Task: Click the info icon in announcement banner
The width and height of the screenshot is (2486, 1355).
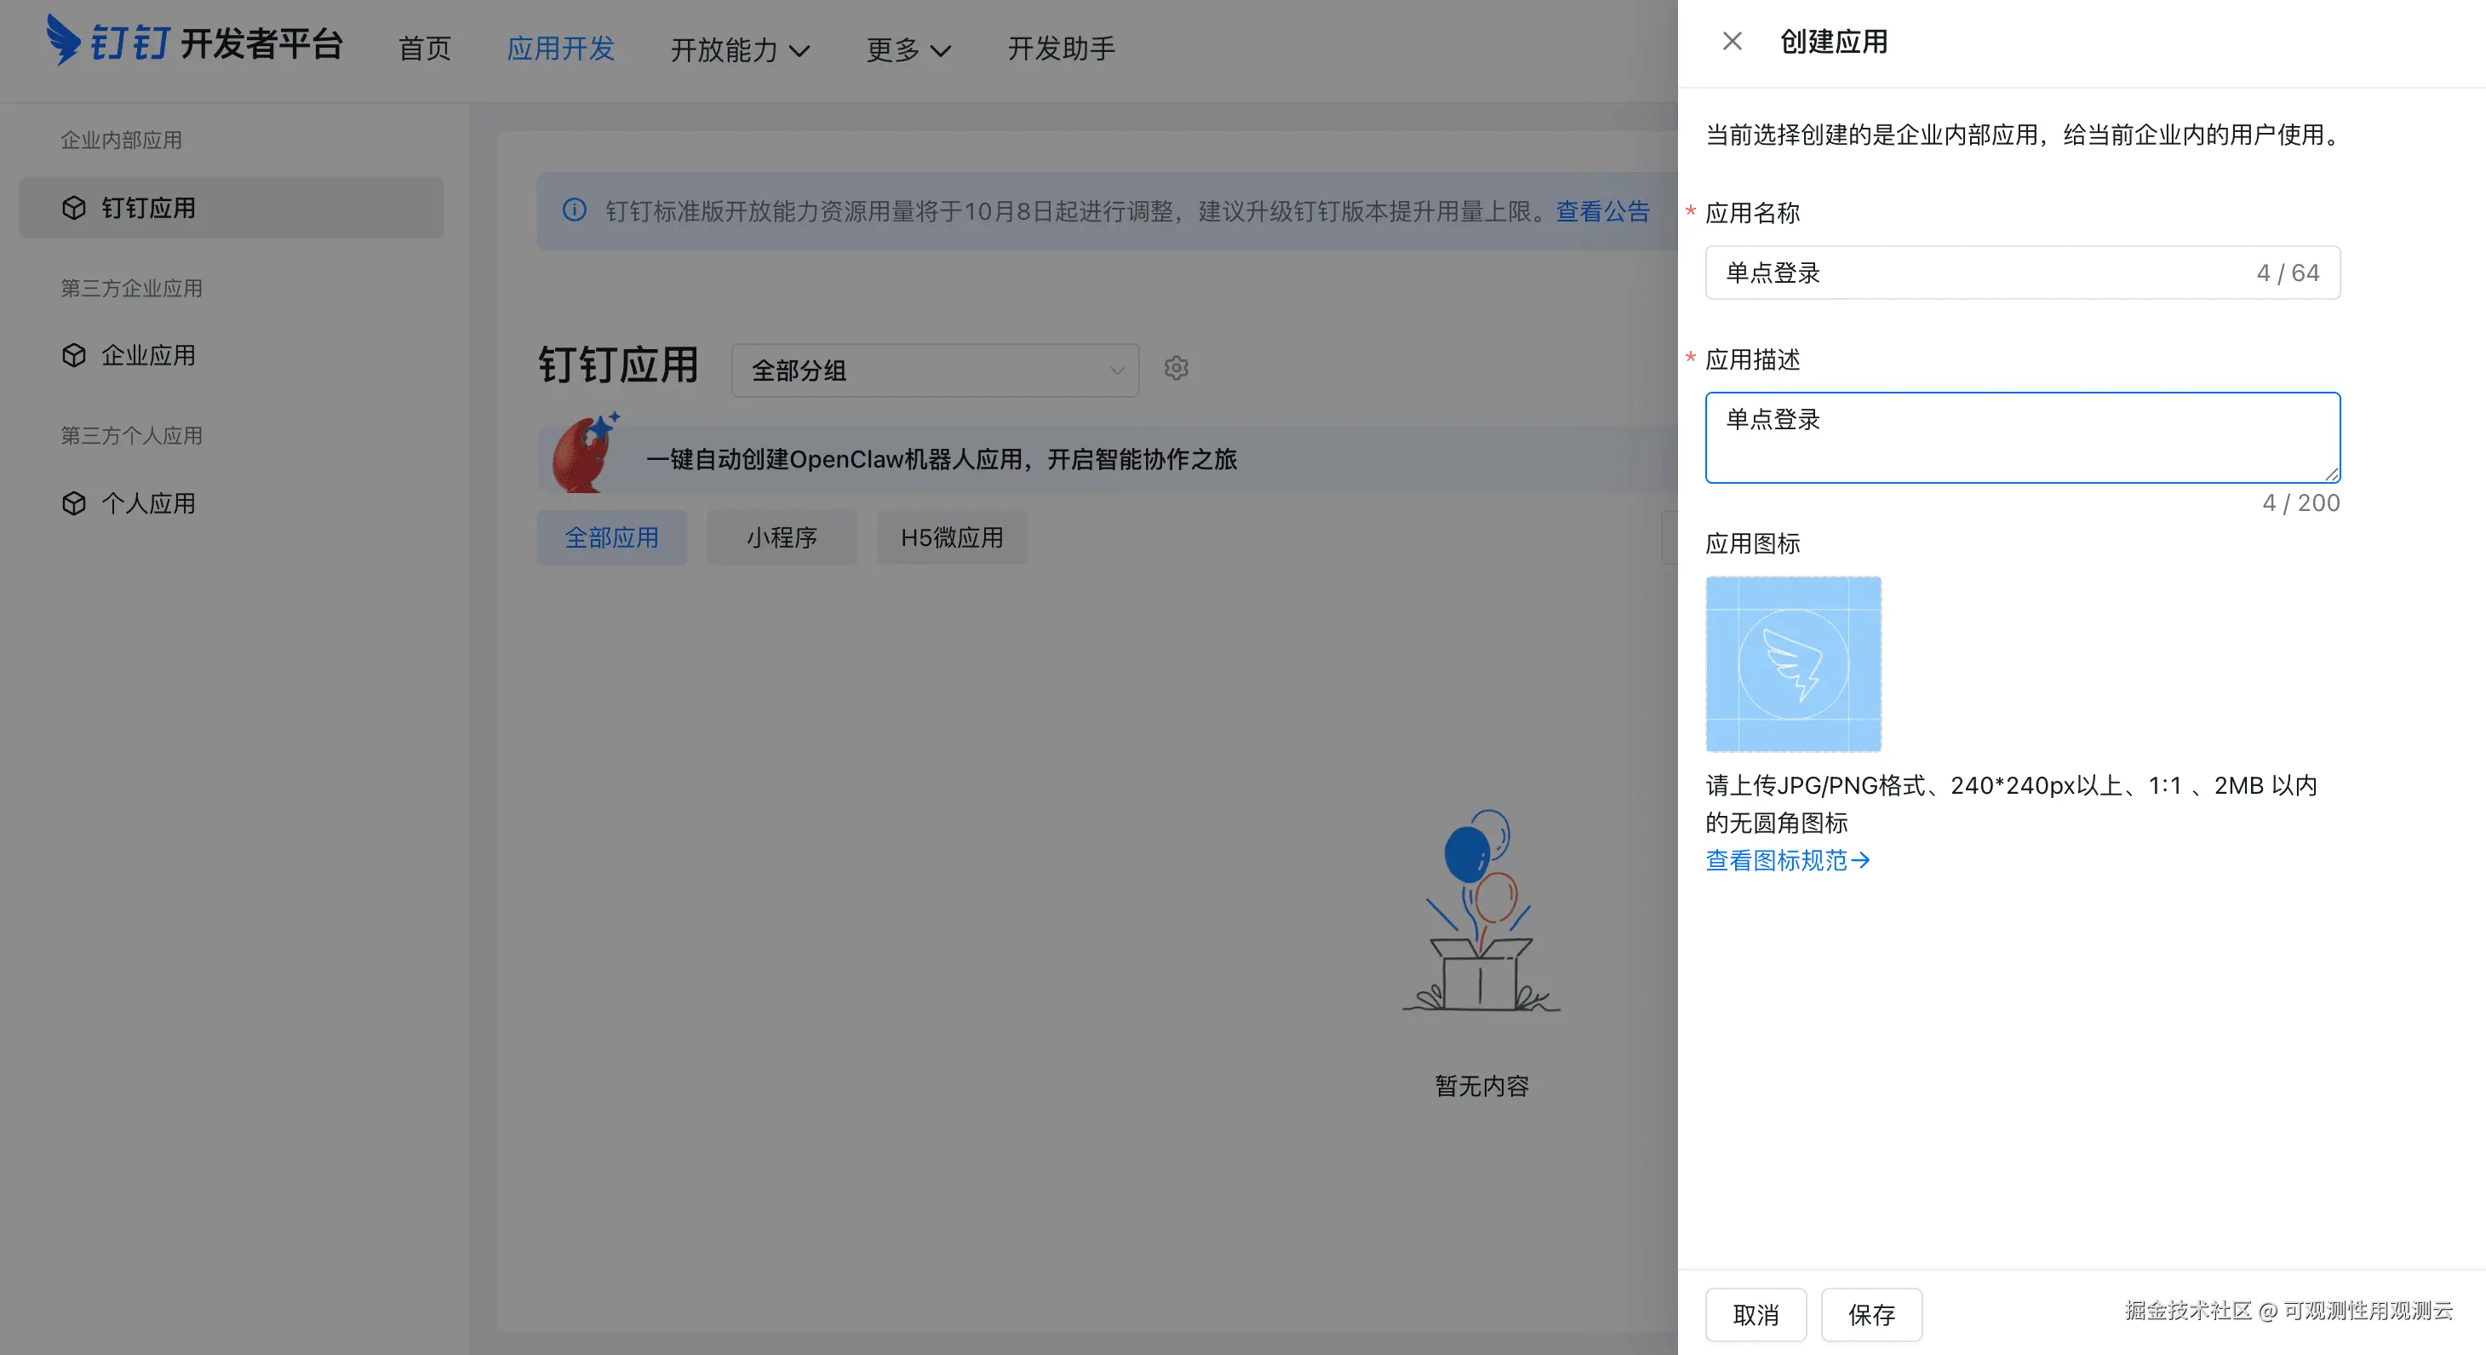Action: click(574, 210)
